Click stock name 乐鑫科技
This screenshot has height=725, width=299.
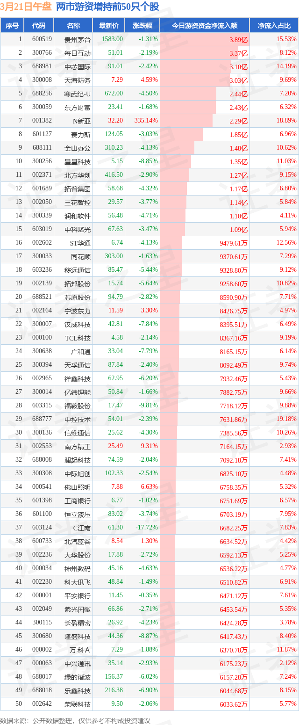tap(78, 691)
